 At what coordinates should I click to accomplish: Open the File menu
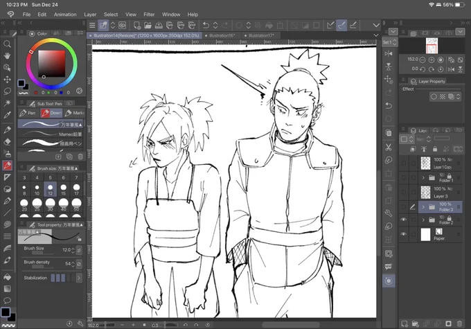coord(26,14)
